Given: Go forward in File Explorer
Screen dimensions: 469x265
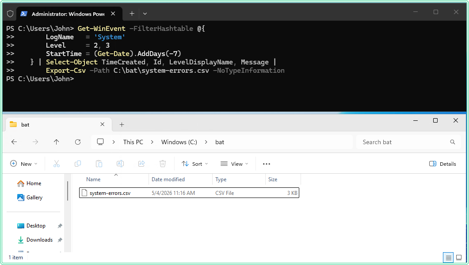Looking at the screenshot, I should coord(35,142).
